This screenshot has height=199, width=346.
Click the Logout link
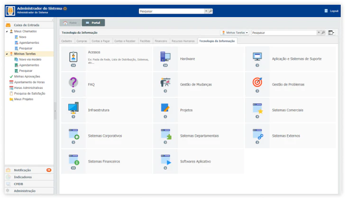point(334,11)
